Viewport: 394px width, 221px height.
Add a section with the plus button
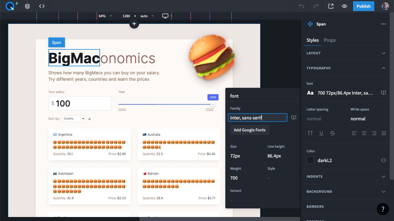134,24
